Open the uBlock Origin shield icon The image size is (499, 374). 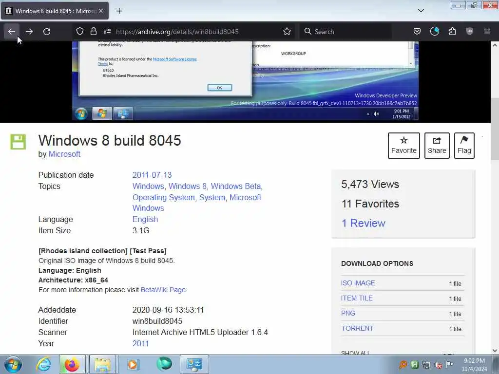(x=470, y=31)
